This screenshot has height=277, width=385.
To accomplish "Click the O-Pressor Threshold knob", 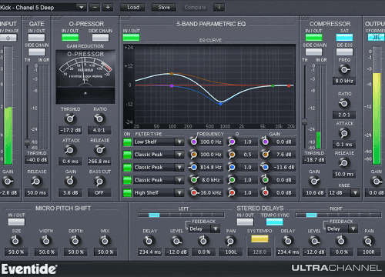I will coord(70,118).
